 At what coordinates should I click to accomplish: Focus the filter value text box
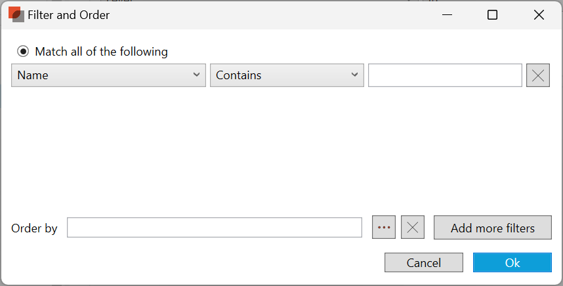pyautogui.click(x=445, y=75)
